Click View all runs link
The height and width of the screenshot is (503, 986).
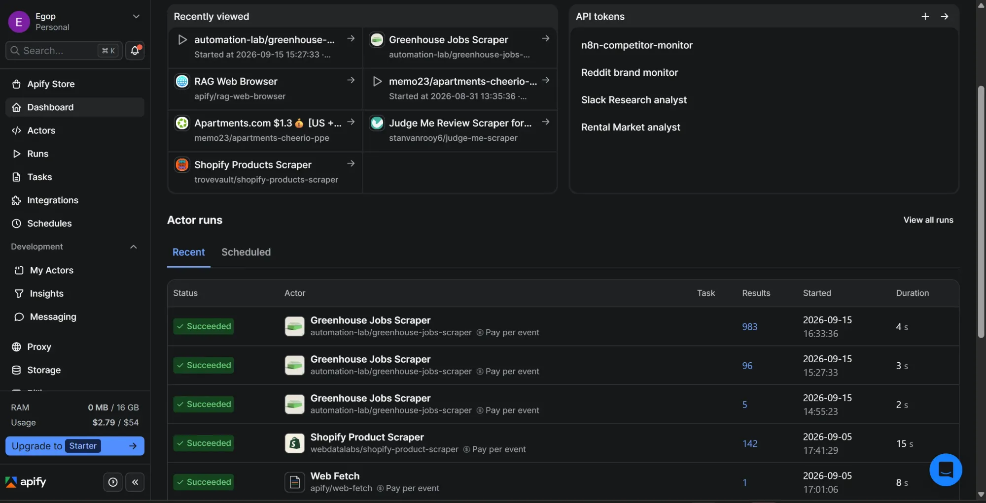928,220
